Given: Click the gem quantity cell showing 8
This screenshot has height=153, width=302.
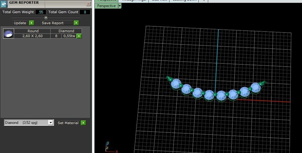Looking at the screenshot, I should (56, 36).
